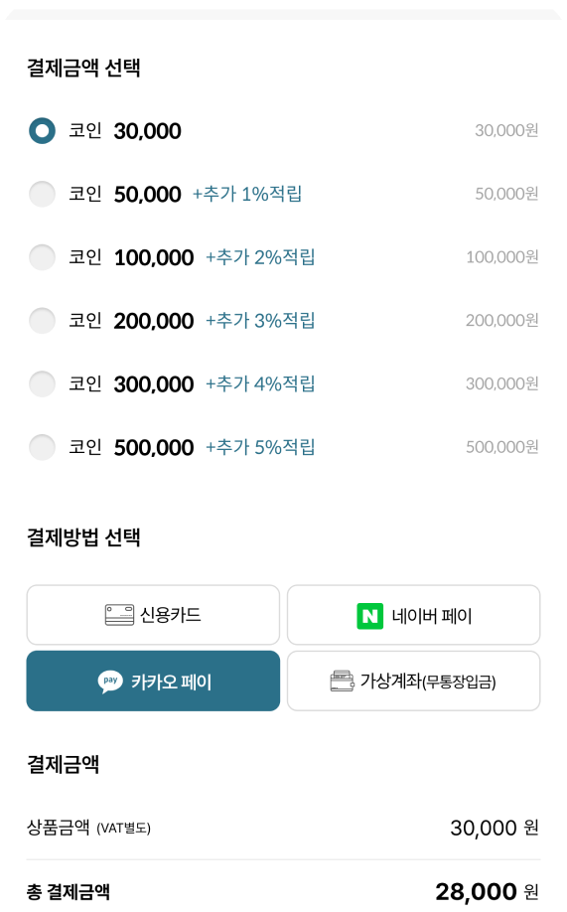
Task: Click the 30,000 원 product amount
Action: tap(495, 828)
